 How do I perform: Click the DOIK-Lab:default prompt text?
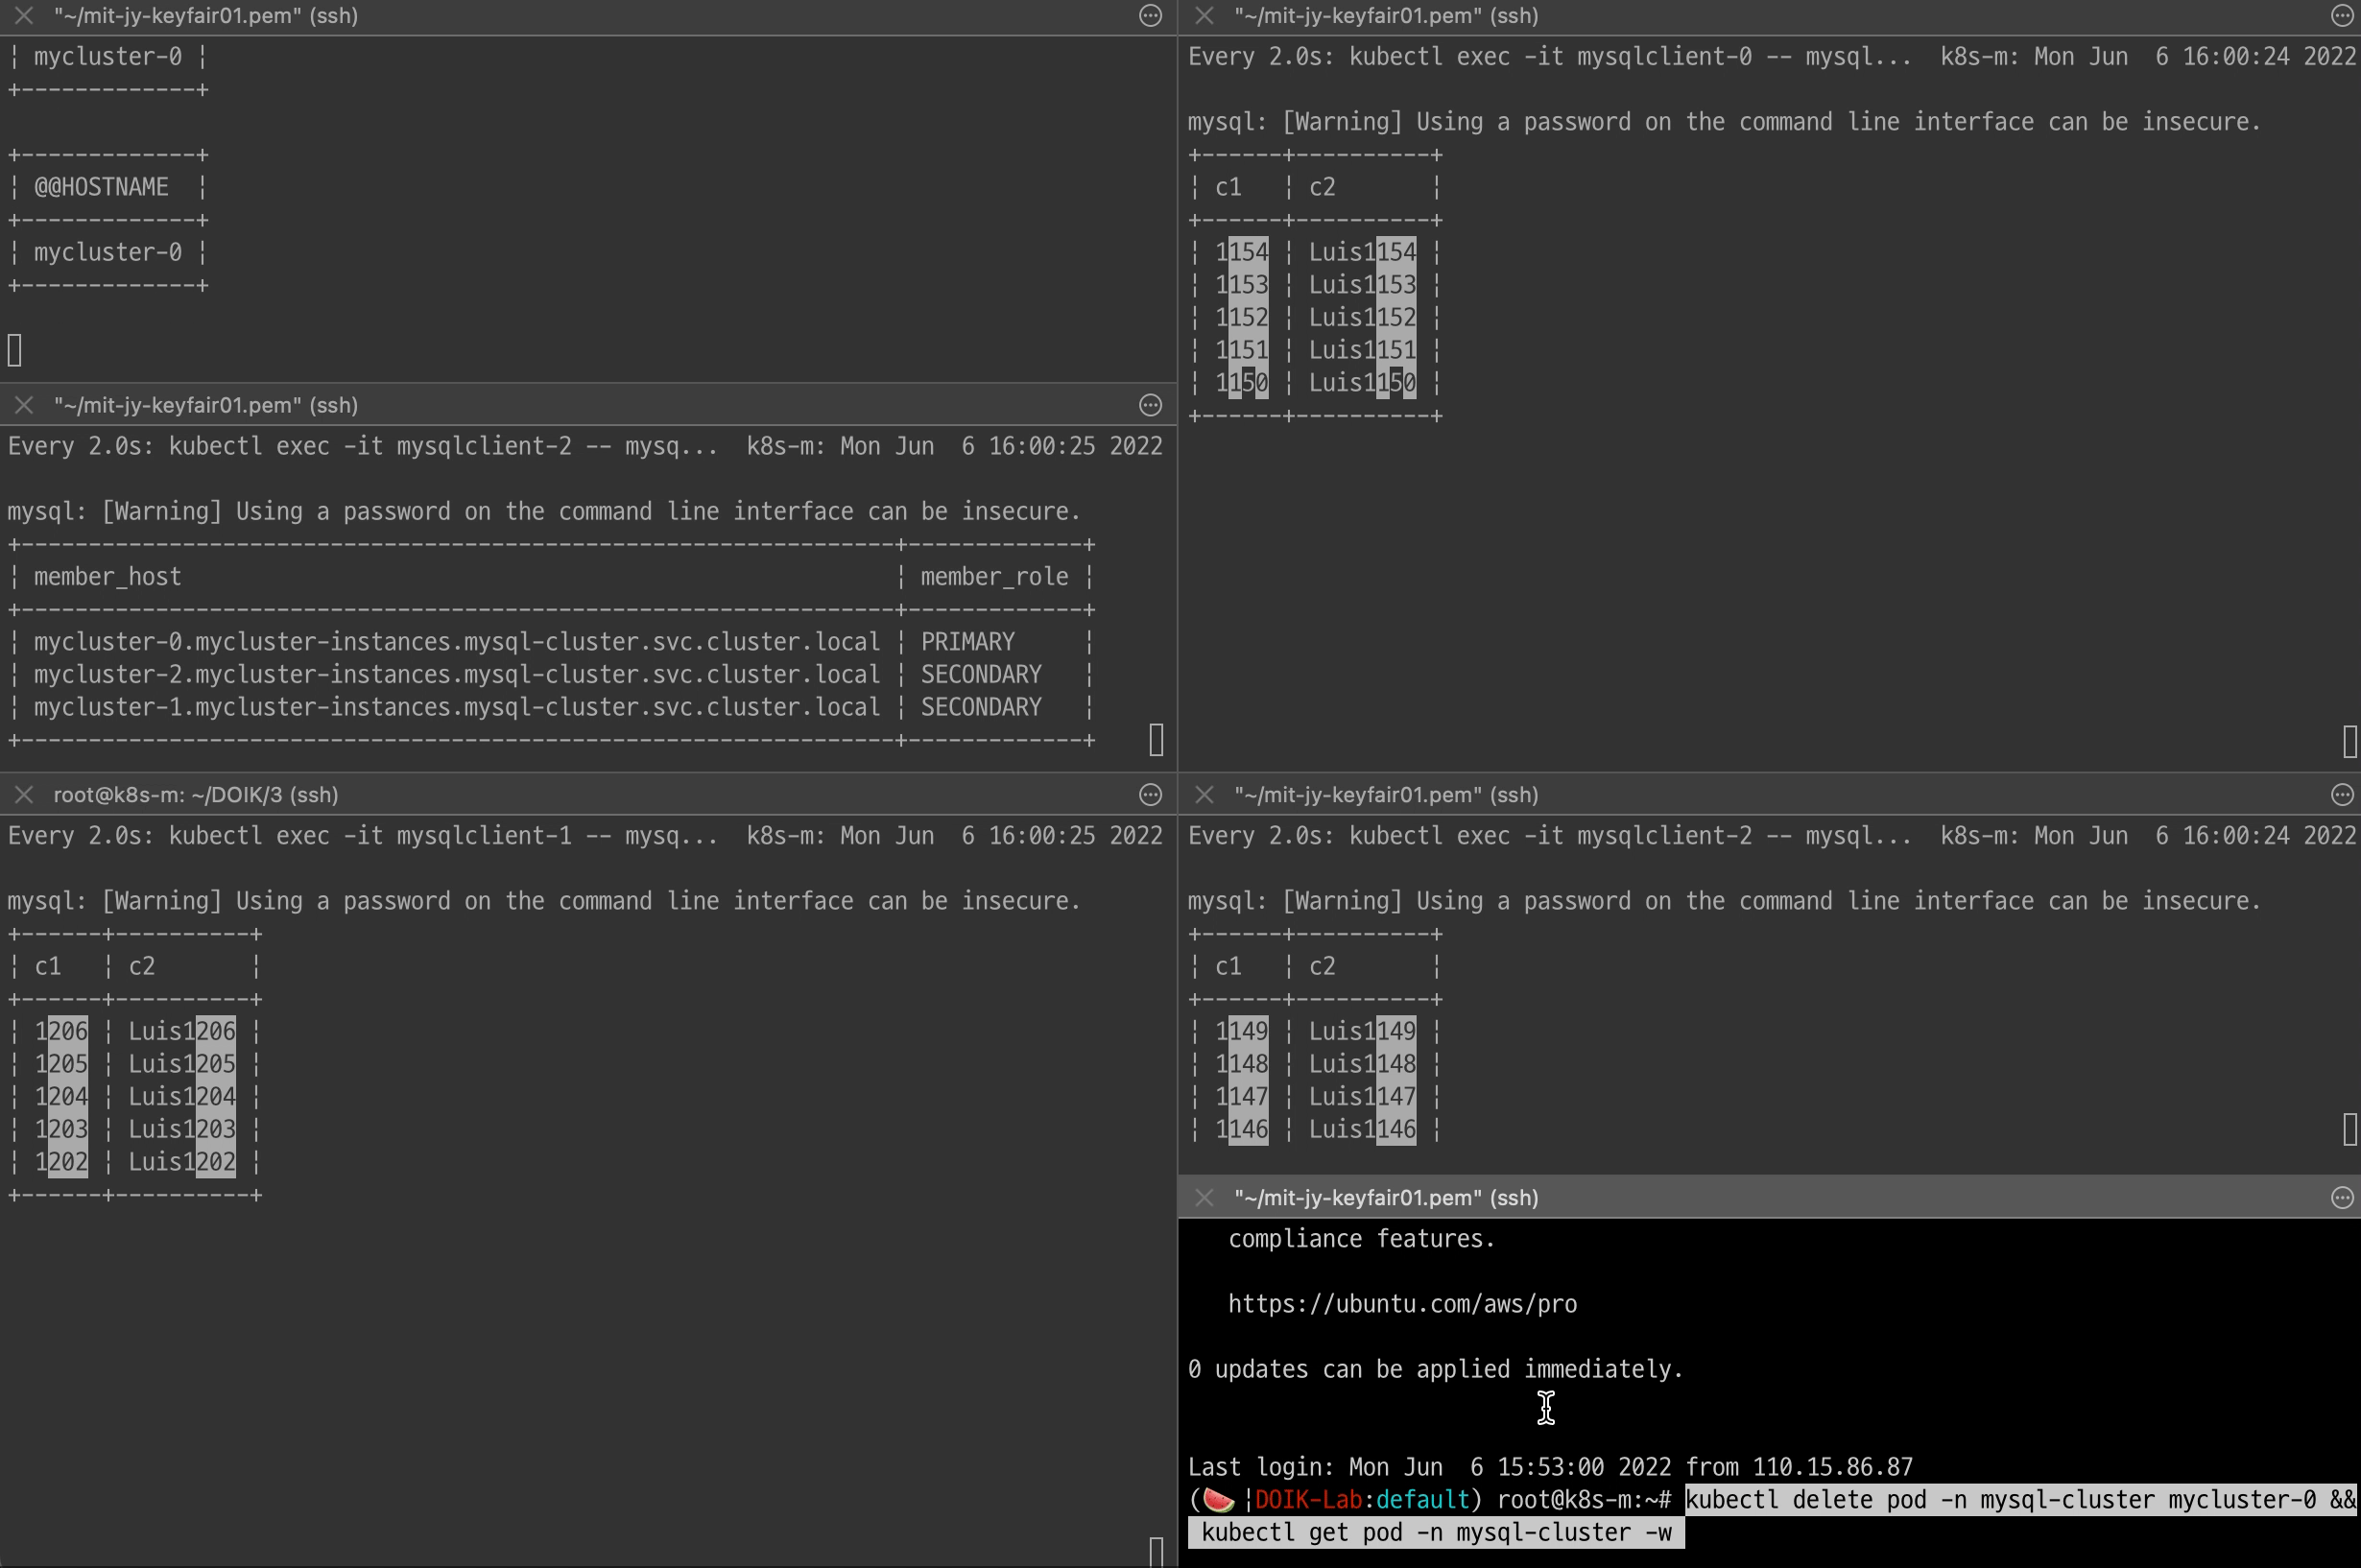pos(1361,1500)
